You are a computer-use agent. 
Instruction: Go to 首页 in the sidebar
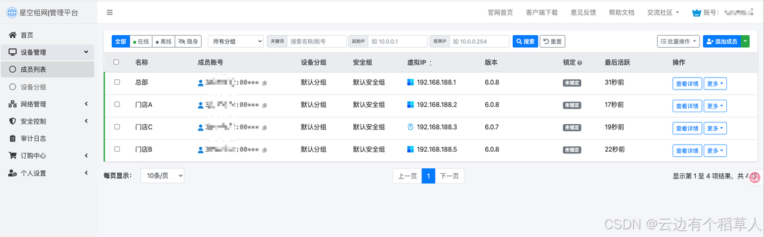(48, 35)
